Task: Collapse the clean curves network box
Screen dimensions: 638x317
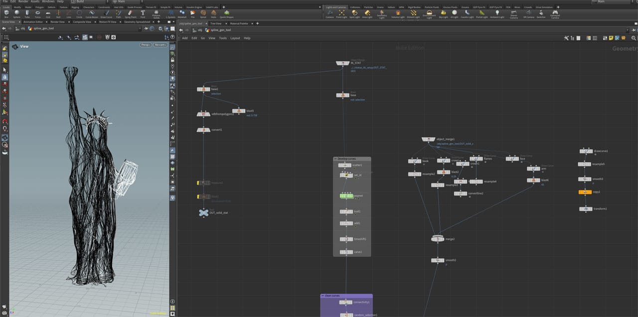Action: [x=322, y=296]
